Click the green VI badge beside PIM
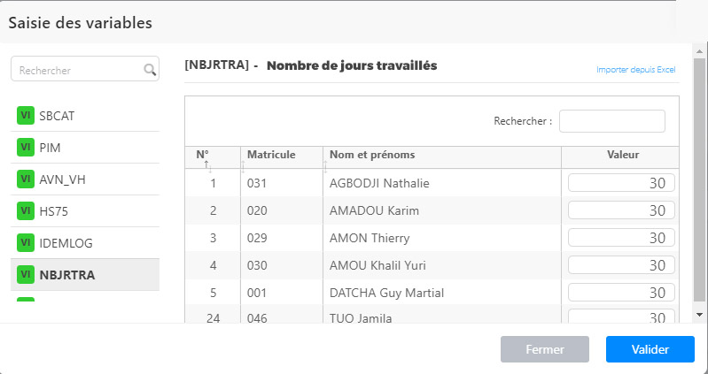 (x=26, y=148)
